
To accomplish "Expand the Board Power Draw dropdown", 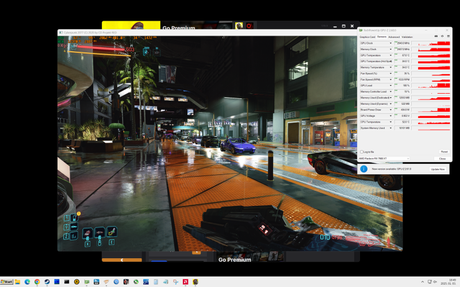I will pyautogui.click(x=390, y=110).
